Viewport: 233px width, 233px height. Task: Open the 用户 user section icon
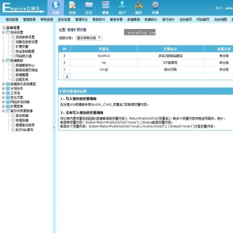coord(122,8)
